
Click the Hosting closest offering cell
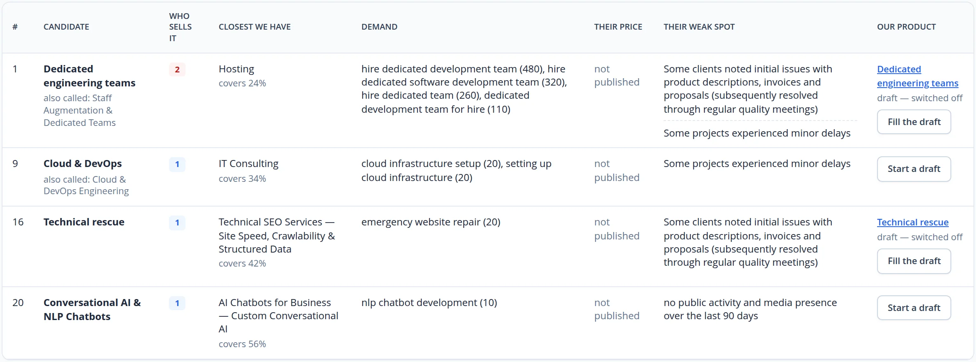coord(236,69)
